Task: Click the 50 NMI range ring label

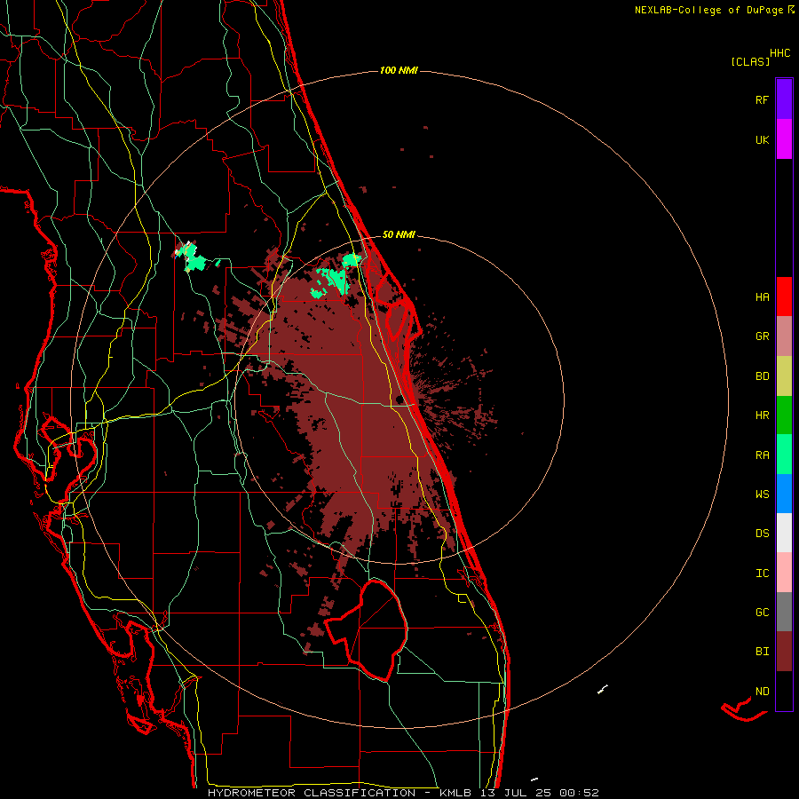Action: (x=399, y=234)
